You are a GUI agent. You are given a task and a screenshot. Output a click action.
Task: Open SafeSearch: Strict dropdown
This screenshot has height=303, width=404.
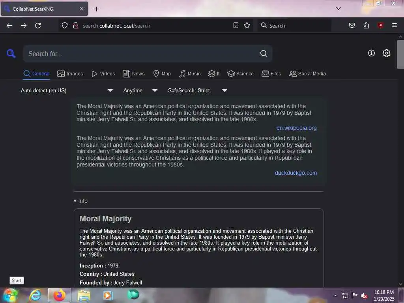197,90
